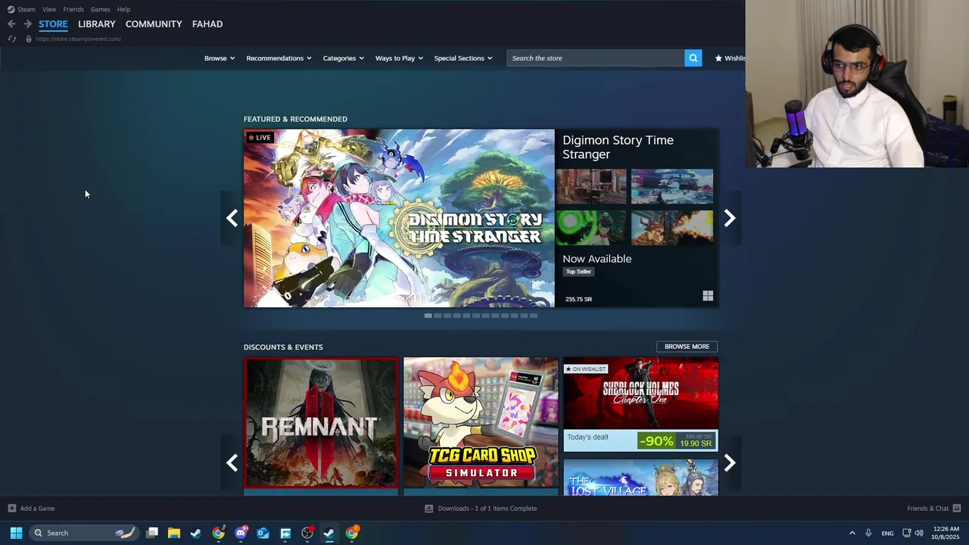
Task: Expand the Categories dropdown
Action: tap(343, 58)
